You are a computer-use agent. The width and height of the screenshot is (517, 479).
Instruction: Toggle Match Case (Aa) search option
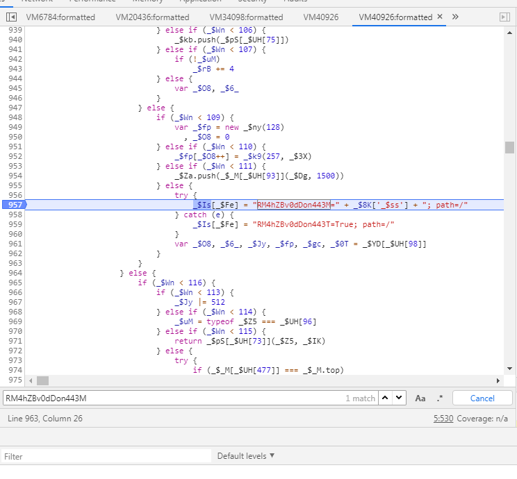[420, 398]
